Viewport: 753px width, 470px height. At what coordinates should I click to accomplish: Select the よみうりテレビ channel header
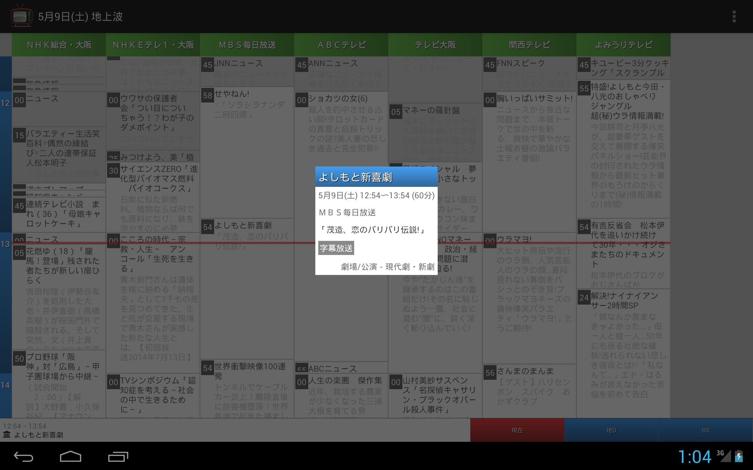point(624,45)
